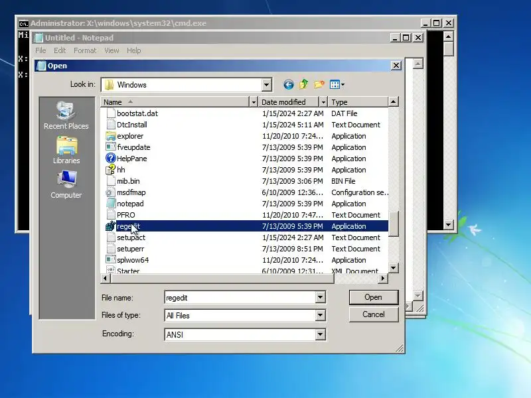Select the Starter XML Document row

[244, 271]
